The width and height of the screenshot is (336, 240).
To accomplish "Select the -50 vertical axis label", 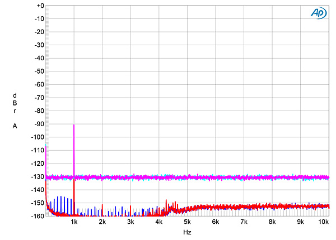I will click(38, 71).
